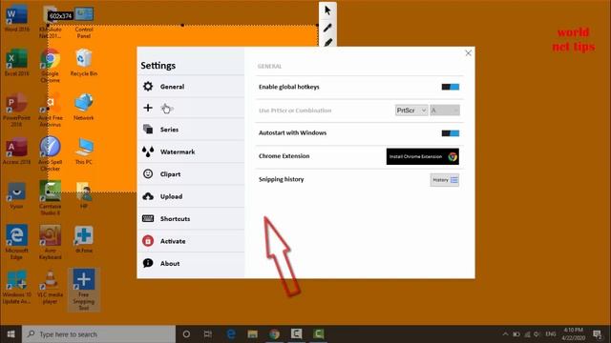Open the Clipart settings section
Image resolution: width=611 pixels, height=343 pixels.
[191, 173]
